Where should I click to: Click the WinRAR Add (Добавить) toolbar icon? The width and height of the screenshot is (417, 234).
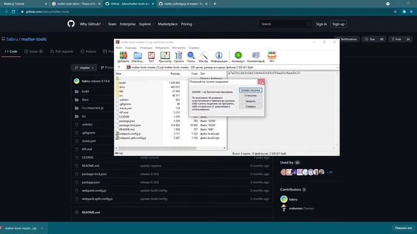coord(123,57)
